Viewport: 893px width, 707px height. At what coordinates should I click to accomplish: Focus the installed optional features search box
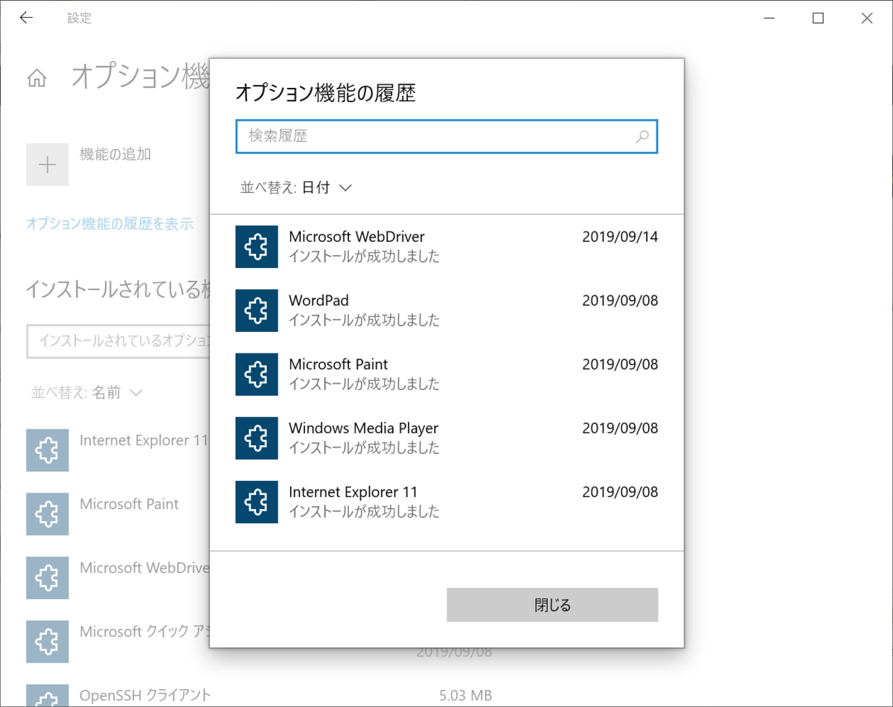point(119,341)
